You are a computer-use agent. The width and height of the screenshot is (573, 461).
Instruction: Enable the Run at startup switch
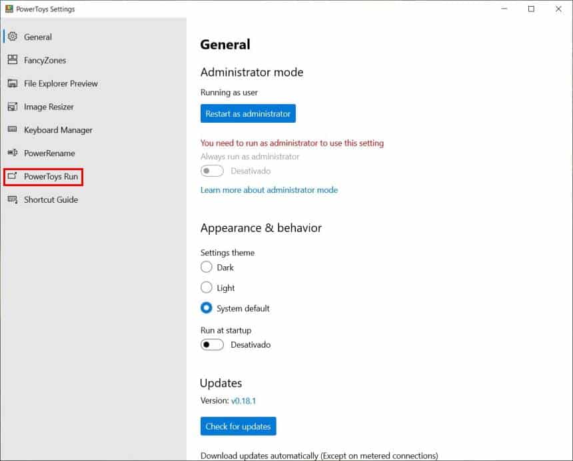click(x=212, y=345)
